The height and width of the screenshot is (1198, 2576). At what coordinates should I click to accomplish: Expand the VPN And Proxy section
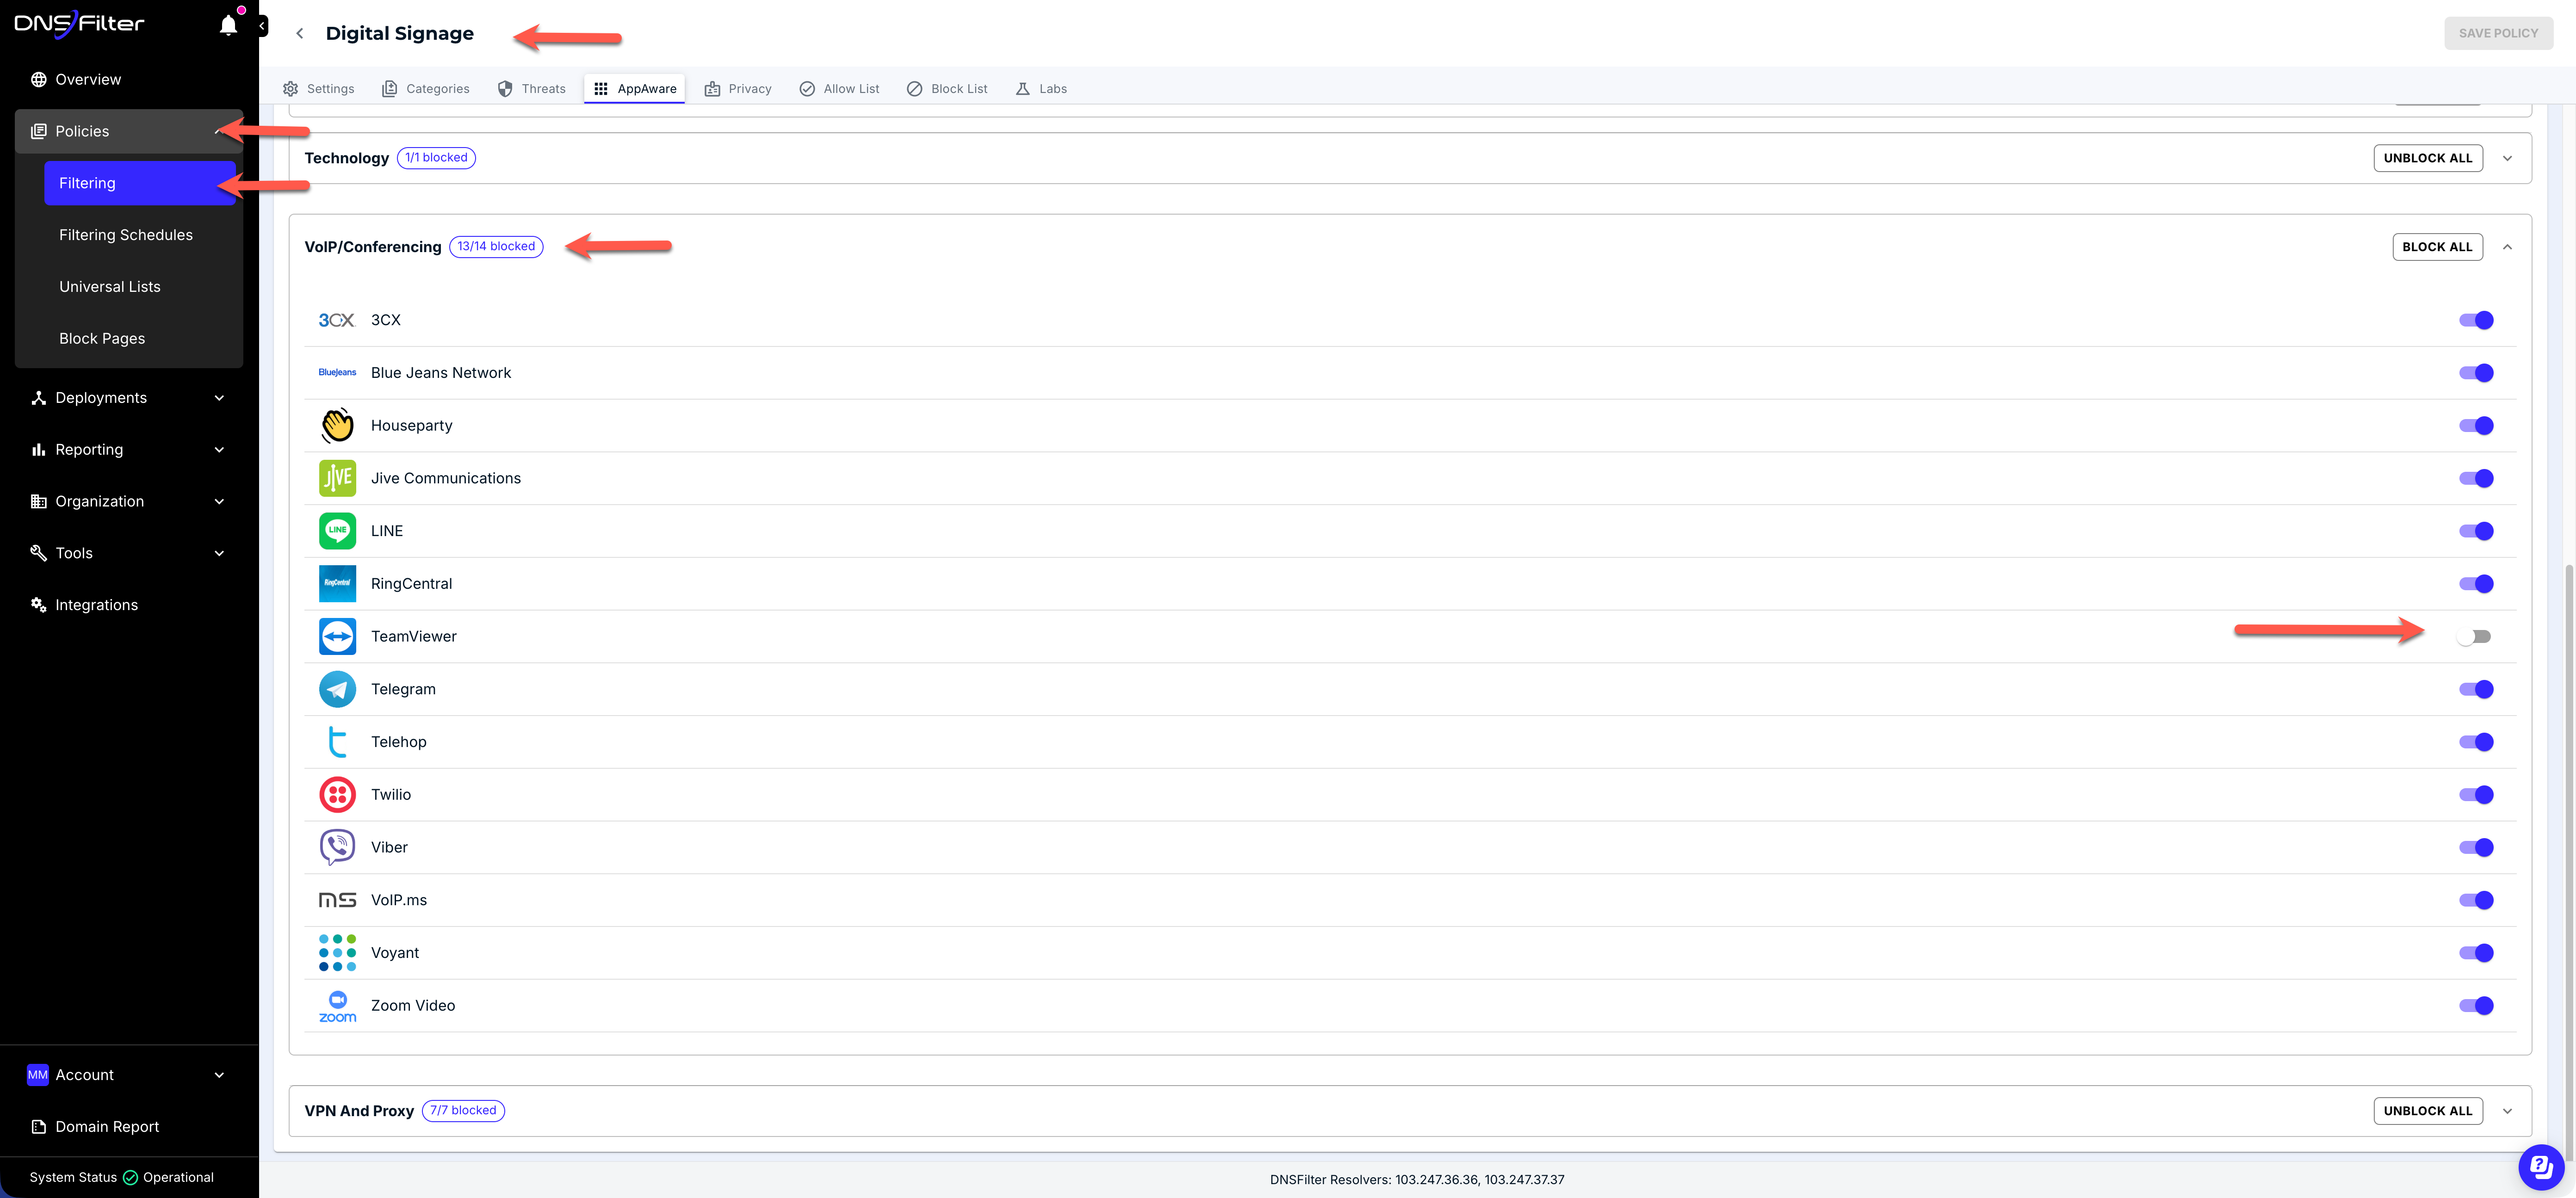pyautogui.click(x=2508, y=1110)
